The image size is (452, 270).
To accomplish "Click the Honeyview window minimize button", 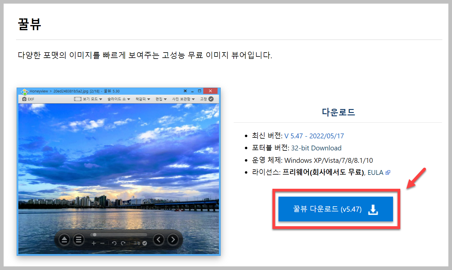I will 192,91.
